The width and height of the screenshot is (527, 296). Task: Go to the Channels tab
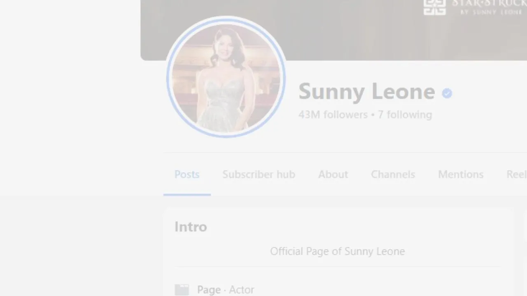pyautogui.click(x=393, y=174)
